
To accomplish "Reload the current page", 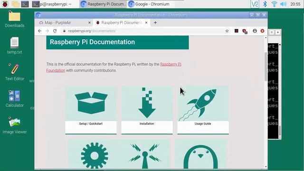I will 55,31.
